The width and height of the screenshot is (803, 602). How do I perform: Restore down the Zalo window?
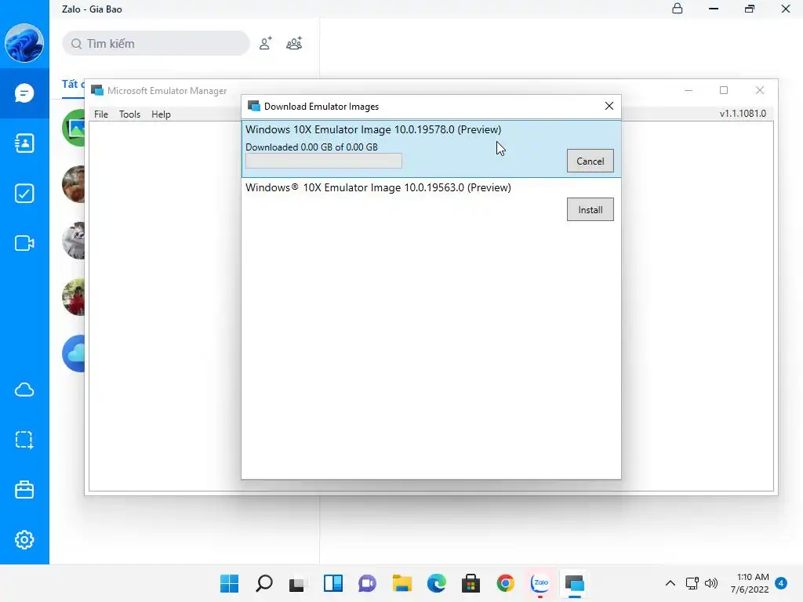tap(750, 9)
